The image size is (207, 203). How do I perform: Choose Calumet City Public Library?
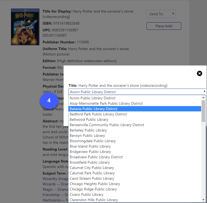pos(135,168)
